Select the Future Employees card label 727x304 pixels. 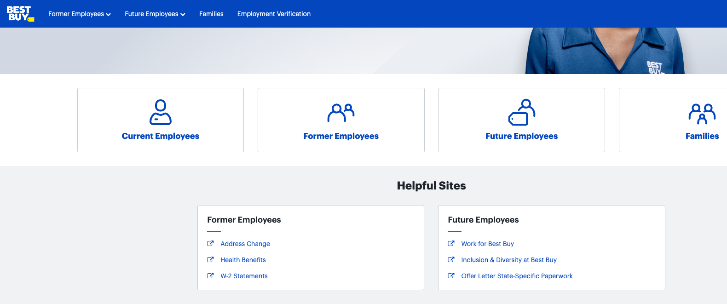(x=521, y=136)
